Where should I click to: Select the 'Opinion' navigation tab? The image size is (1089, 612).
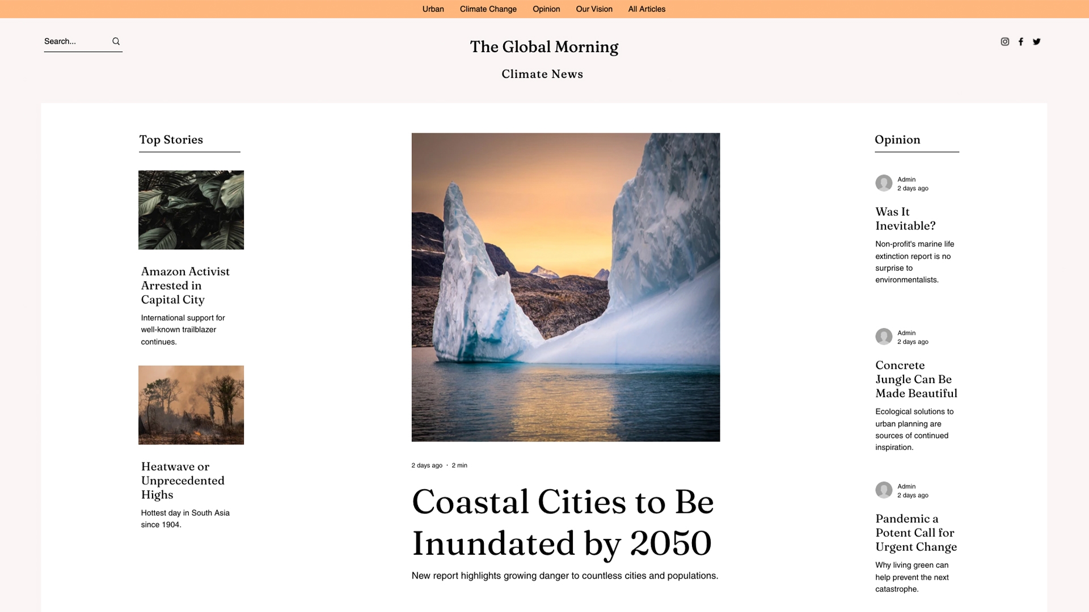click(545, 8)
